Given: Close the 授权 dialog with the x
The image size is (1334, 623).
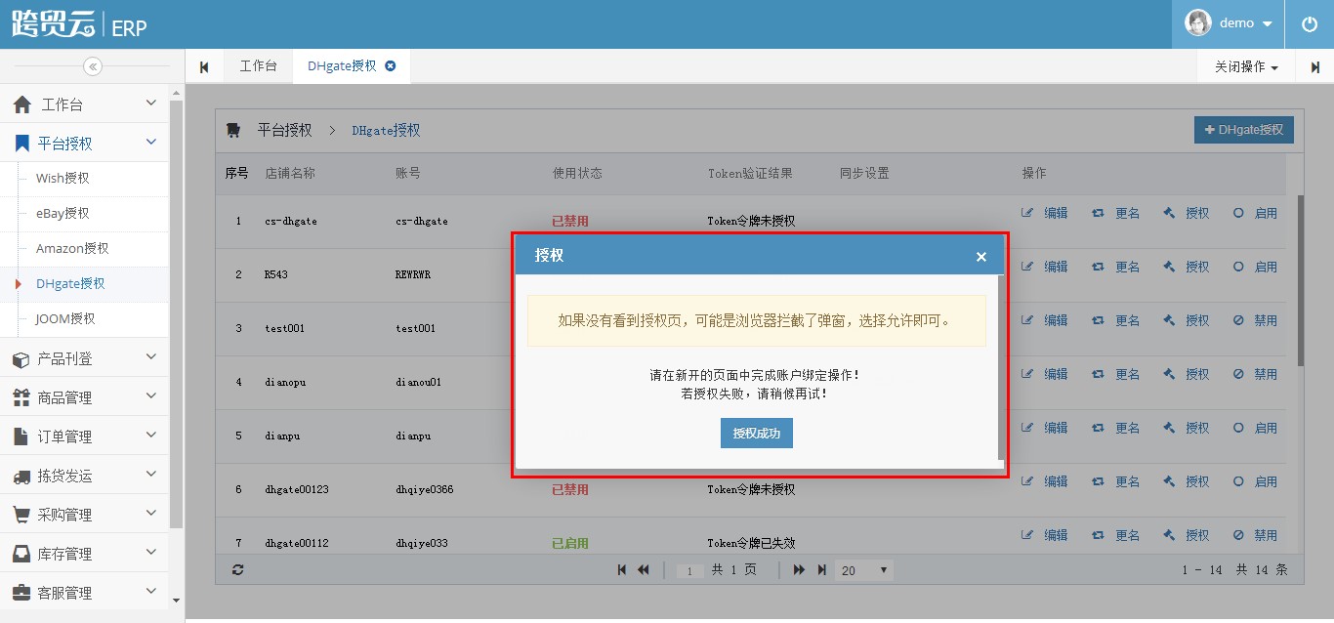Looking at the screenshot, I should pos(981,257).
